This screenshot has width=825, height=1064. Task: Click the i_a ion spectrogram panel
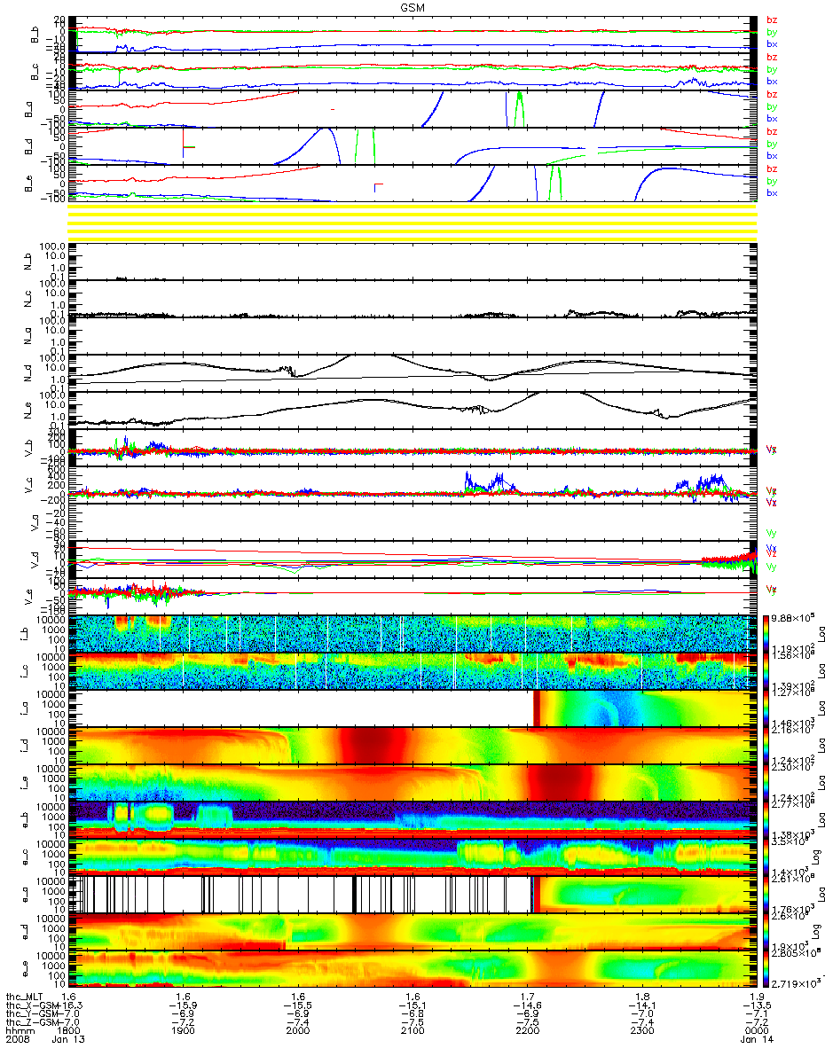[x=412, y=708]
